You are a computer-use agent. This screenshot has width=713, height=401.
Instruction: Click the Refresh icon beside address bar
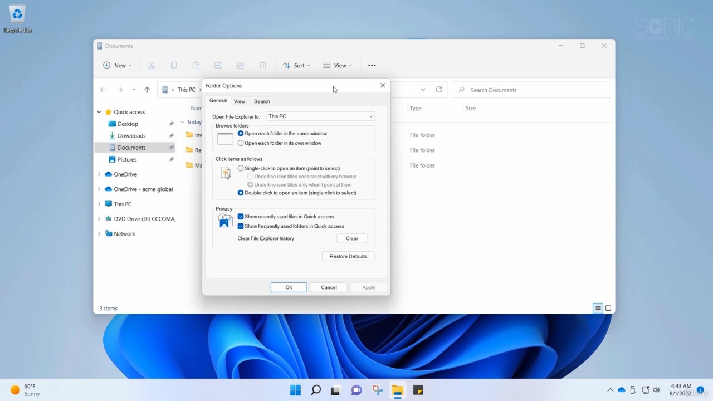point(439,90)
